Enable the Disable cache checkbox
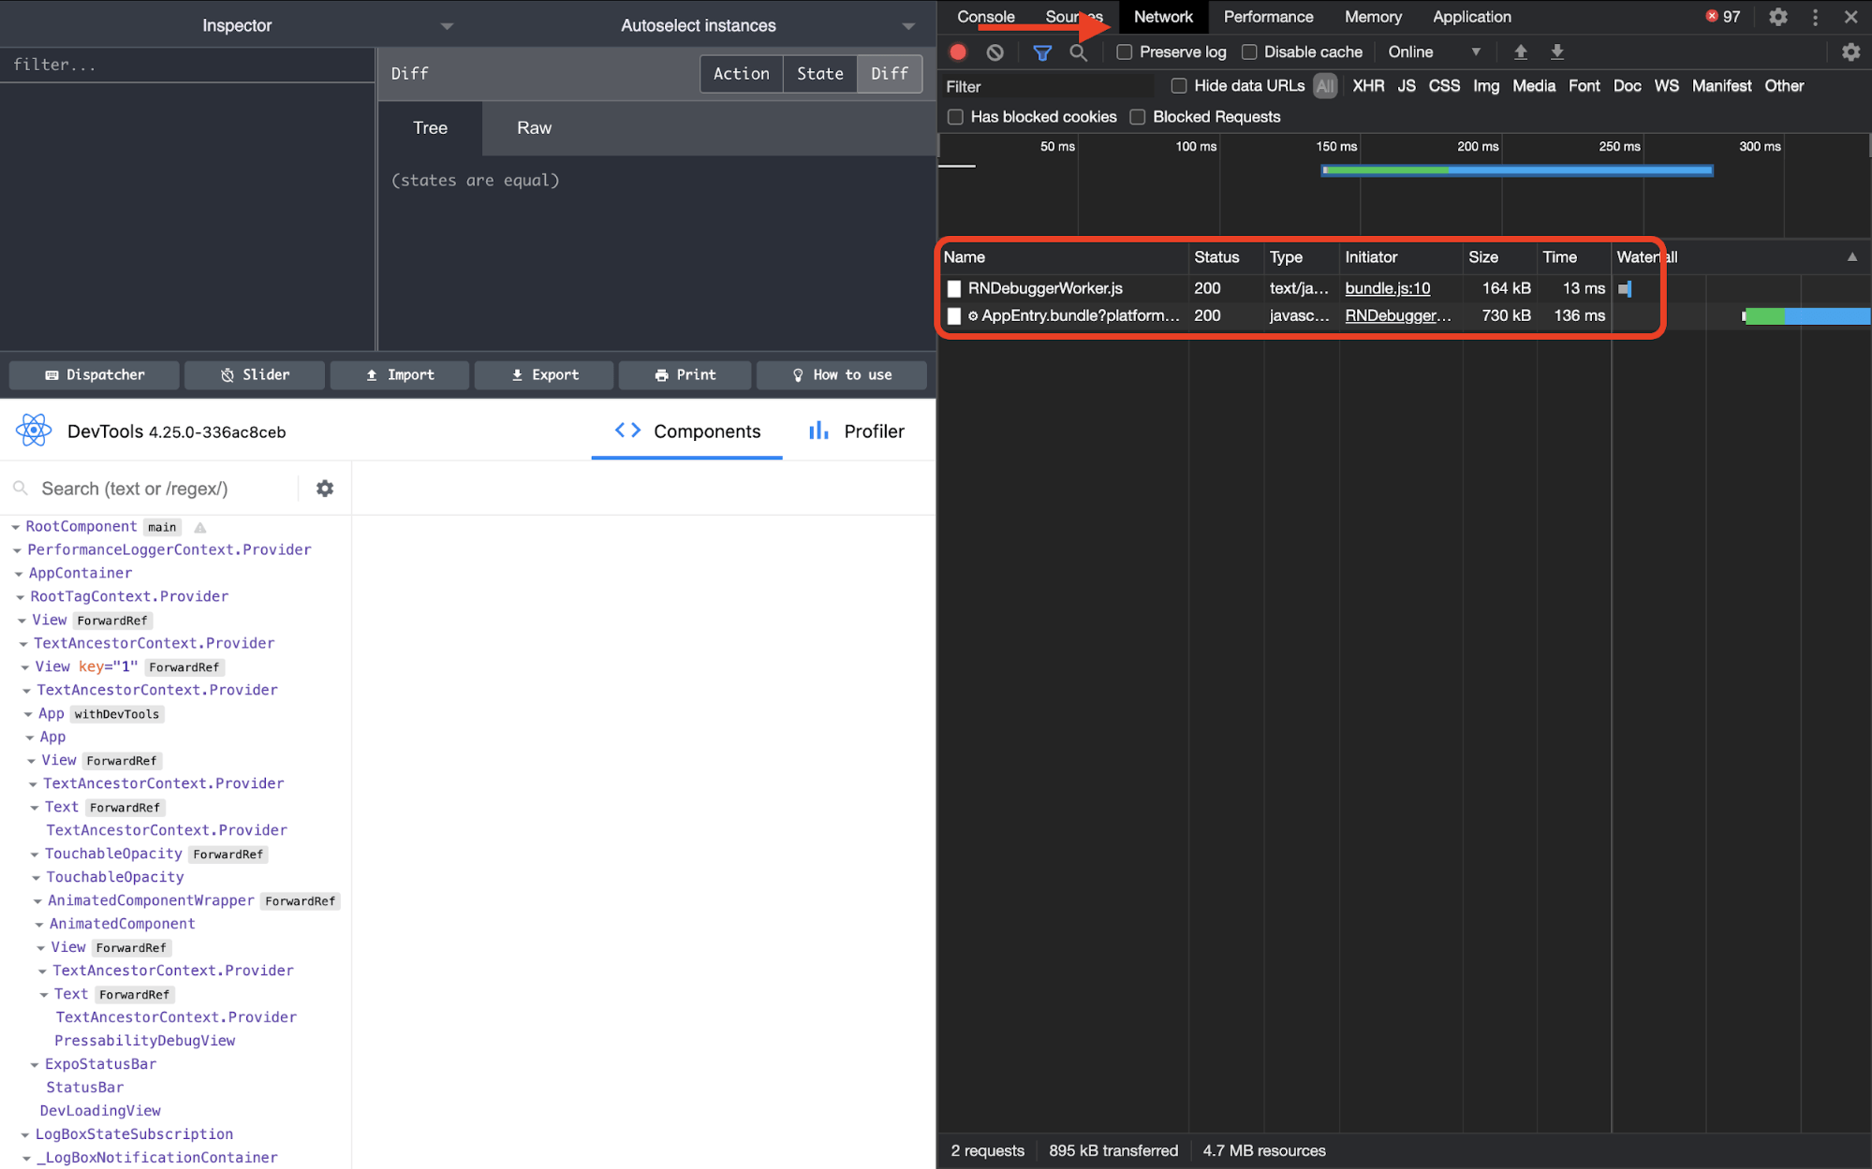 click(1250, 52)
